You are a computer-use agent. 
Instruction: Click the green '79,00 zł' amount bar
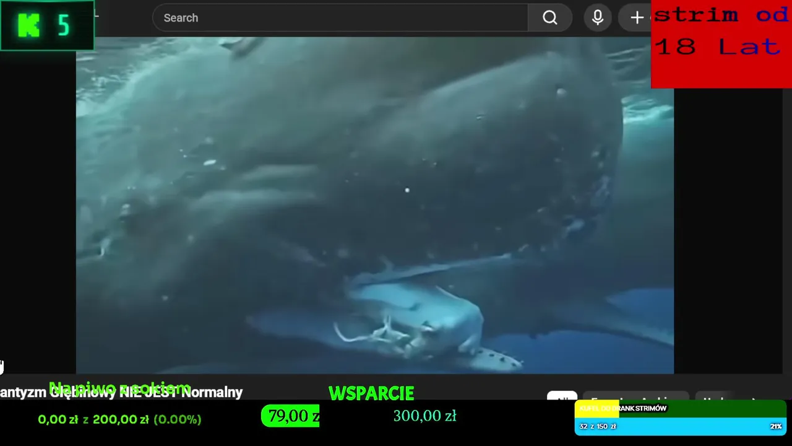[x=290, y=416]
